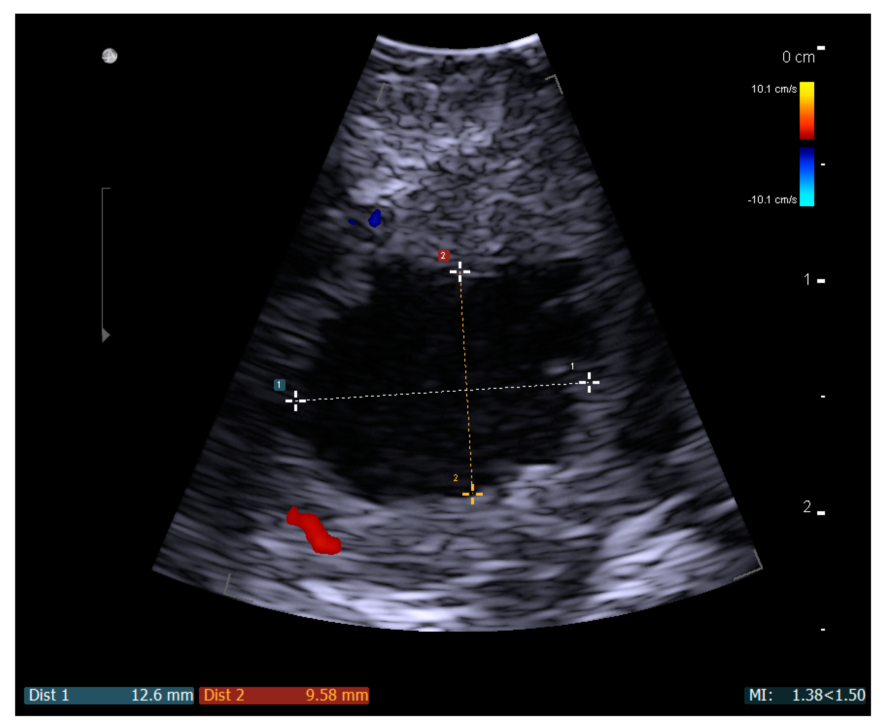The image size is (885, 727).
Task: Select the top caliper of Dist 2
Action: coord(460,272)
